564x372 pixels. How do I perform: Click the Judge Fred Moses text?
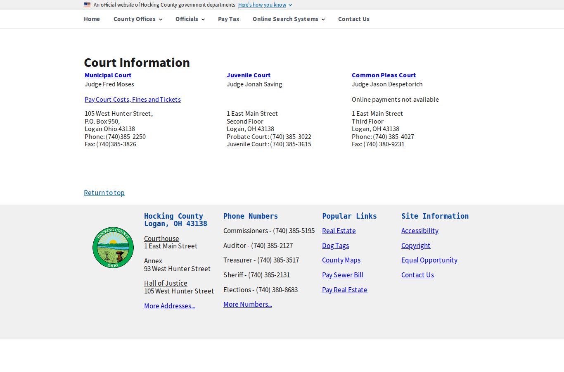(x=109, y=84)
